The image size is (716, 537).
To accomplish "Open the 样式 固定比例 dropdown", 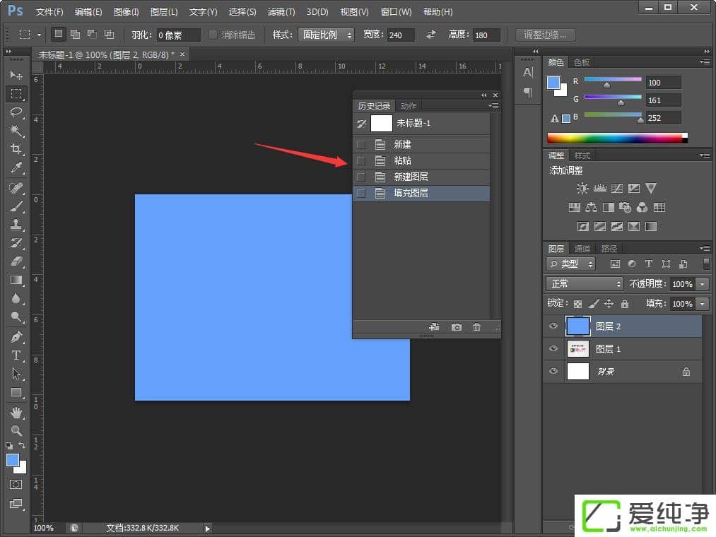I will pos(325,35).
